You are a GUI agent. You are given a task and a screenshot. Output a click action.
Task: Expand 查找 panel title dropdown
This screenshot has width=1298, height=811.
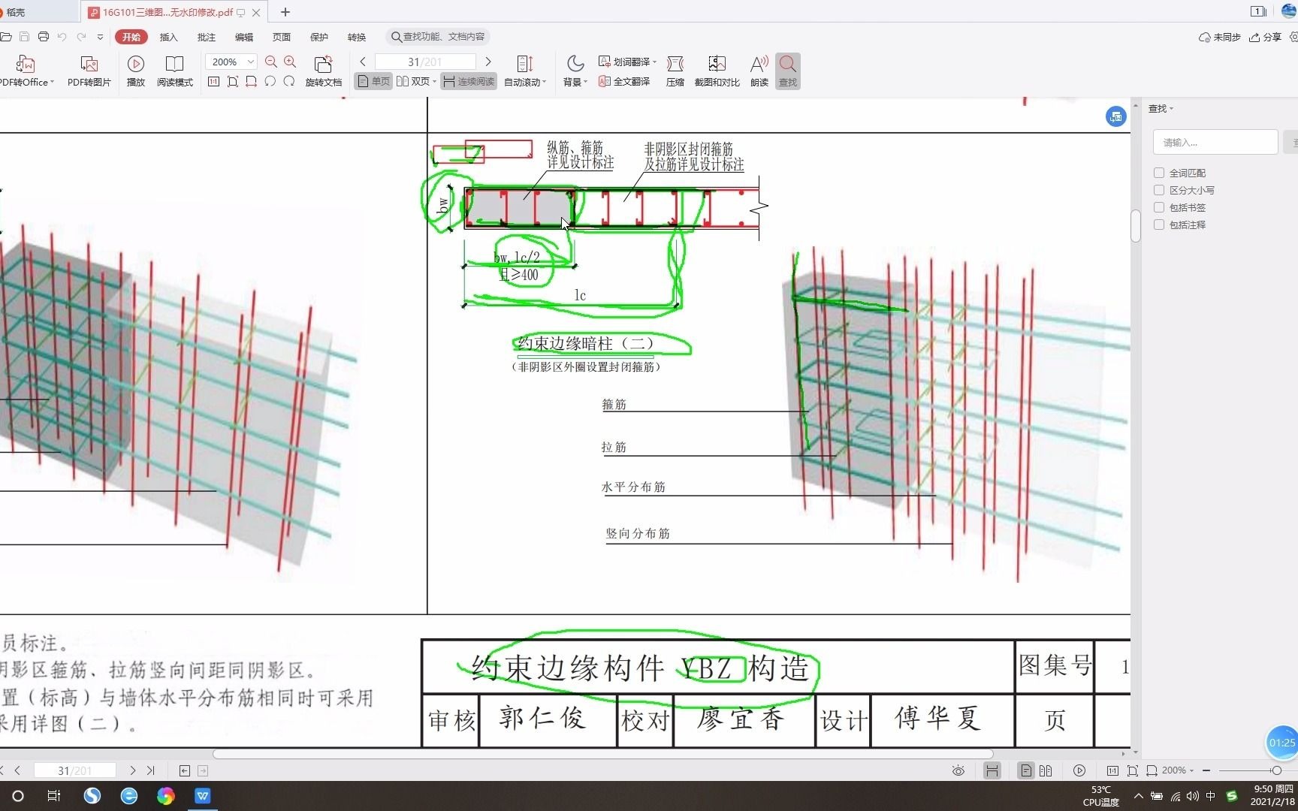[x=1171, y=109]
